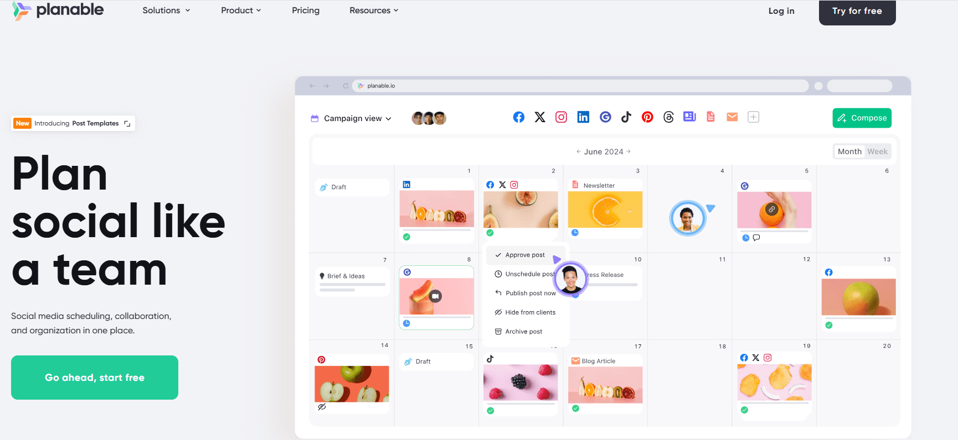Select the Pinterest channel icon
958x440 pixels.
[x=647, y=117]
